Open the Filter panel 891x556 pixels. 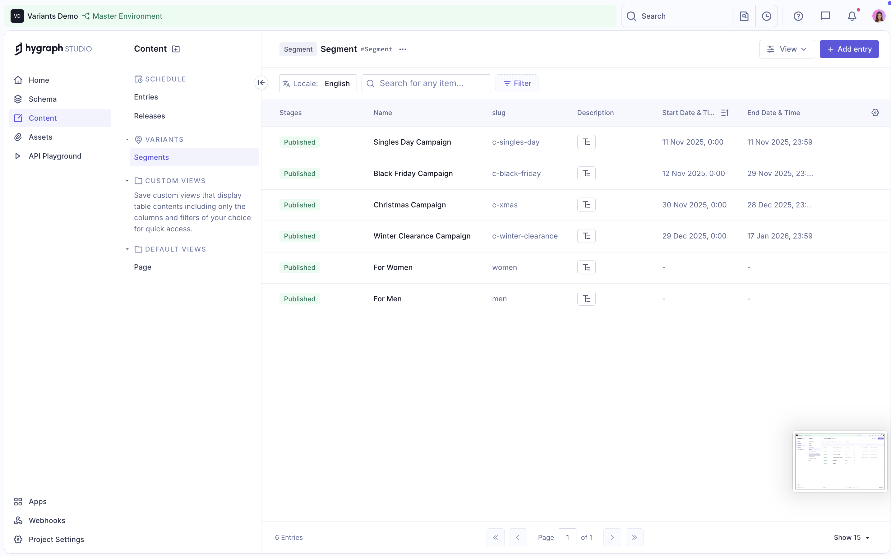pyautogui.click(x=517, y=83)
